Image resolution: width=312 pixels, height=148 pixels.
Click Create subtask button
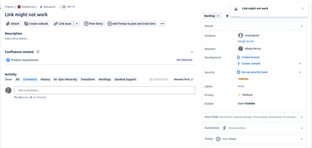pos(37,23)
